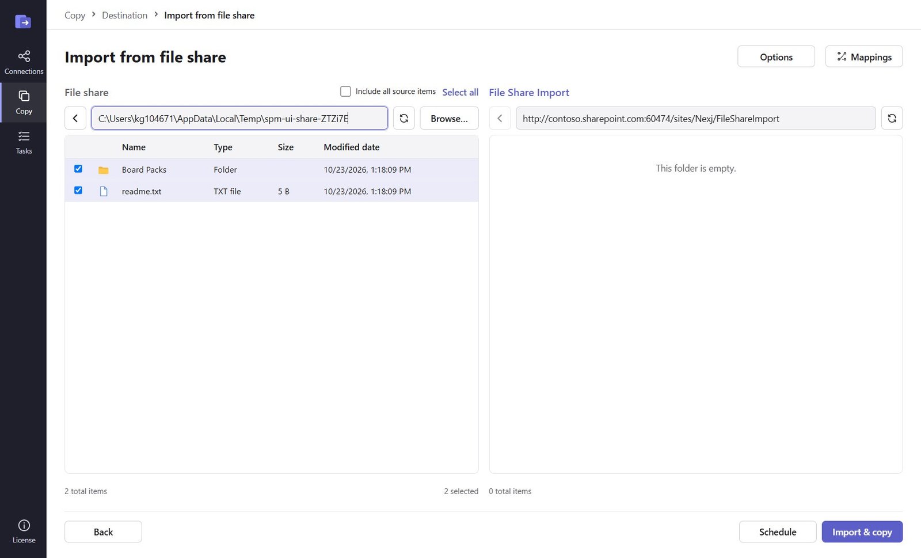Sort by Type column header
Viewport: 921px width, 558px height.
[223, 147]
